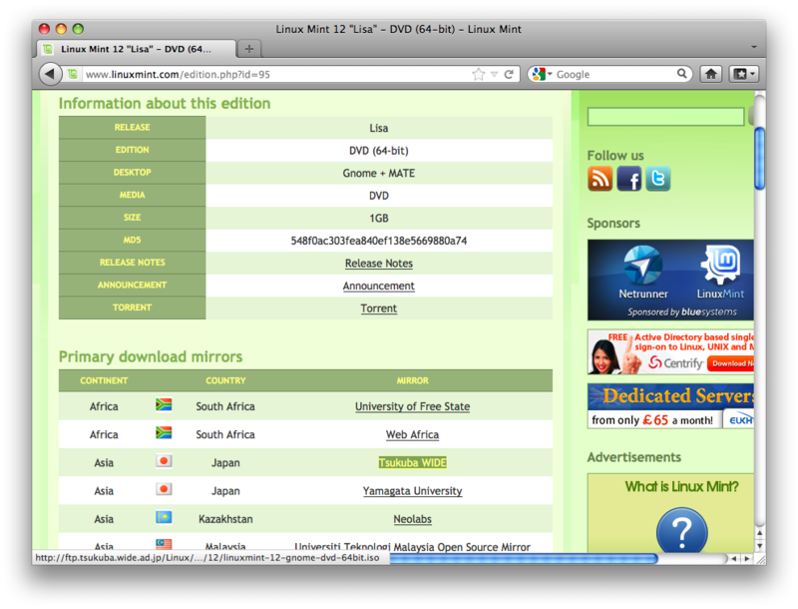
Task: Open the bookmarks menu button
Action: (743, 74)
